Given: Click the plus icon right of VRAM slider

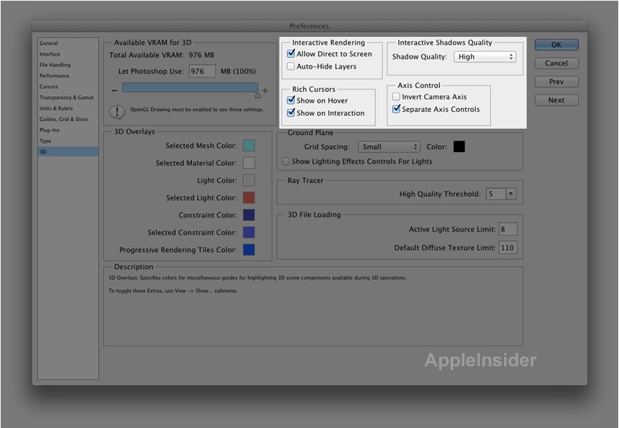Looking at the screenshot, I should 266,90.
